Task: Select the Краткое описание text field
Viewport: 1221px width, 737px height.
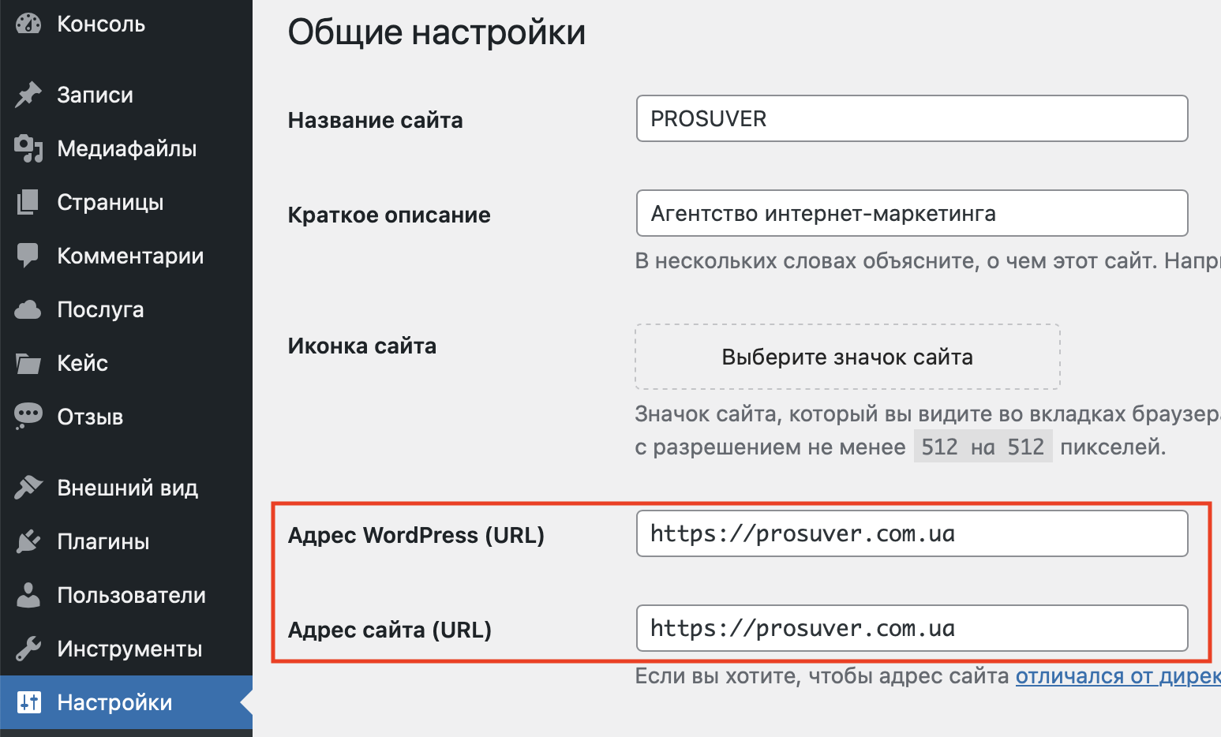Action: click(912, 213)
